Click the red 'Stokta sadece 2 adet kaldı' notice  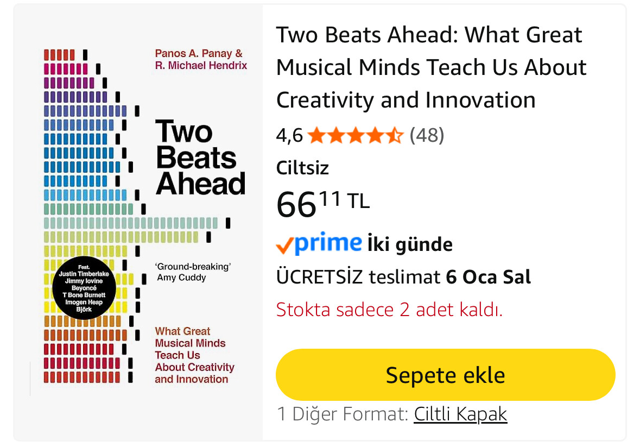pos(389,310)
